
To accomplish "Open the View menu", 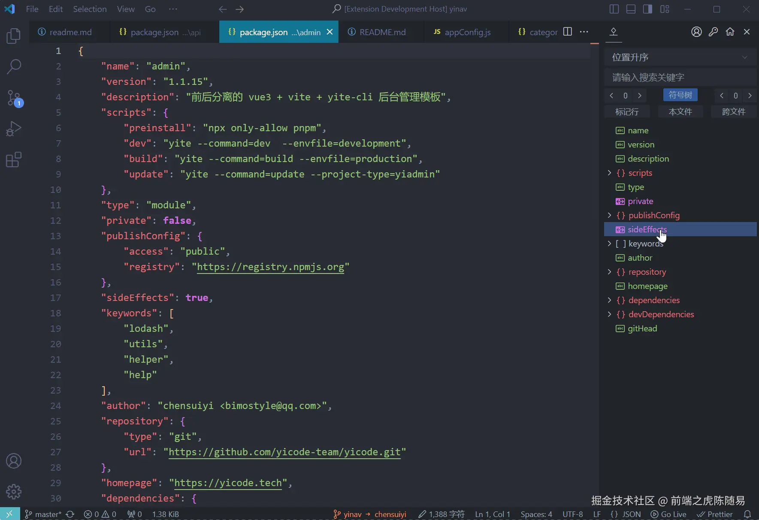I will (x=126, y=9).
